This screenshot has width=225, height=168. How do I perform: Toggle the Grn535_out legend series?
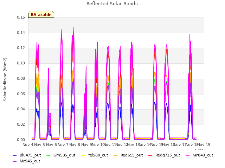[x=61, y=155]
